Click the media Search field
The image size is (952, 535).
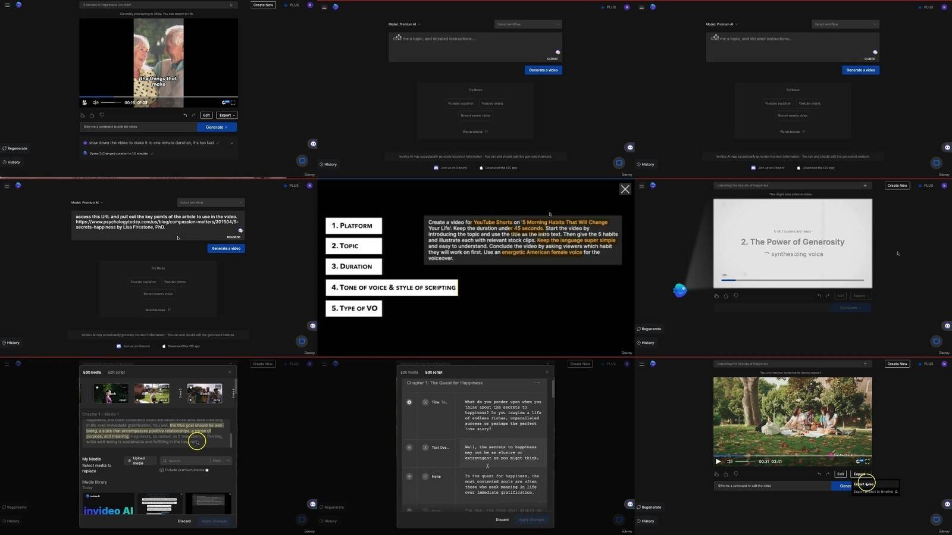coord(185,461)
